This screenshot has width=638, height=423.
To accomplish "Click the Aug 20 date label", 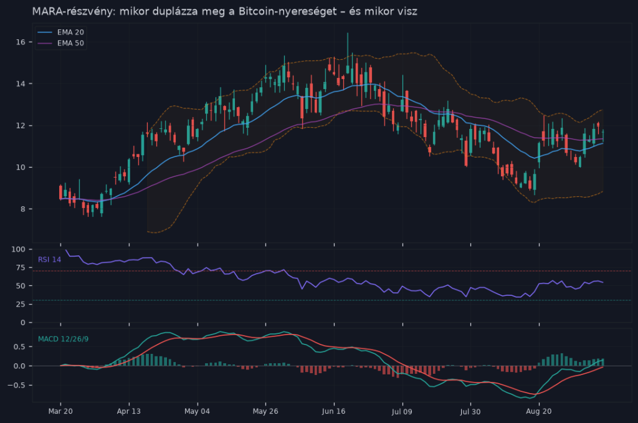I will click(539, 411).
